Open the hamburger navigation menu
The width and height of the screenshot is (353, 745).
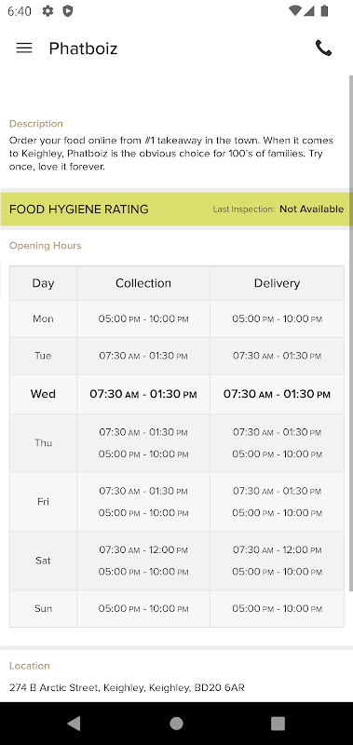(x=24, y=48)
